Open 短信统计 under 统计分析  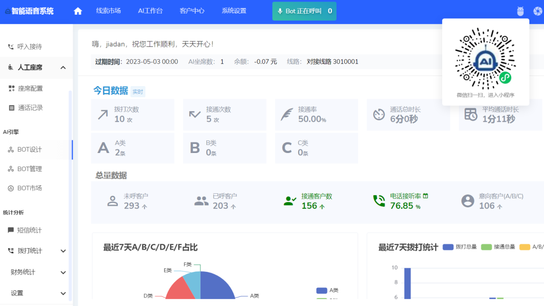(29, 229)
